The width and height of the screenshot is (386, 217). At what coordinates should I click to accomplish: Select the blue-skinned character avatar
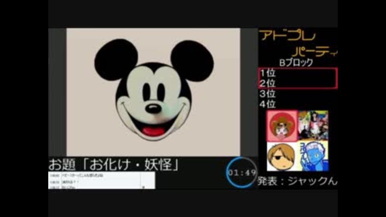313,156
